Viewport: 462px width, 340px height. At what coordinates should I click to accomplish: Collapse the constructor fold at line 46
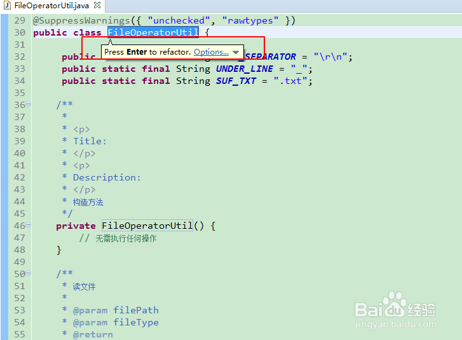tap(29, 225)
